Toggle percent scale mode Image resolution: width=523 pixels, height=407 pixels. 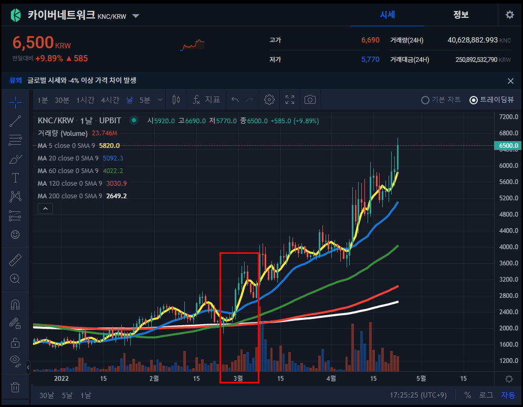click(468, 395)
